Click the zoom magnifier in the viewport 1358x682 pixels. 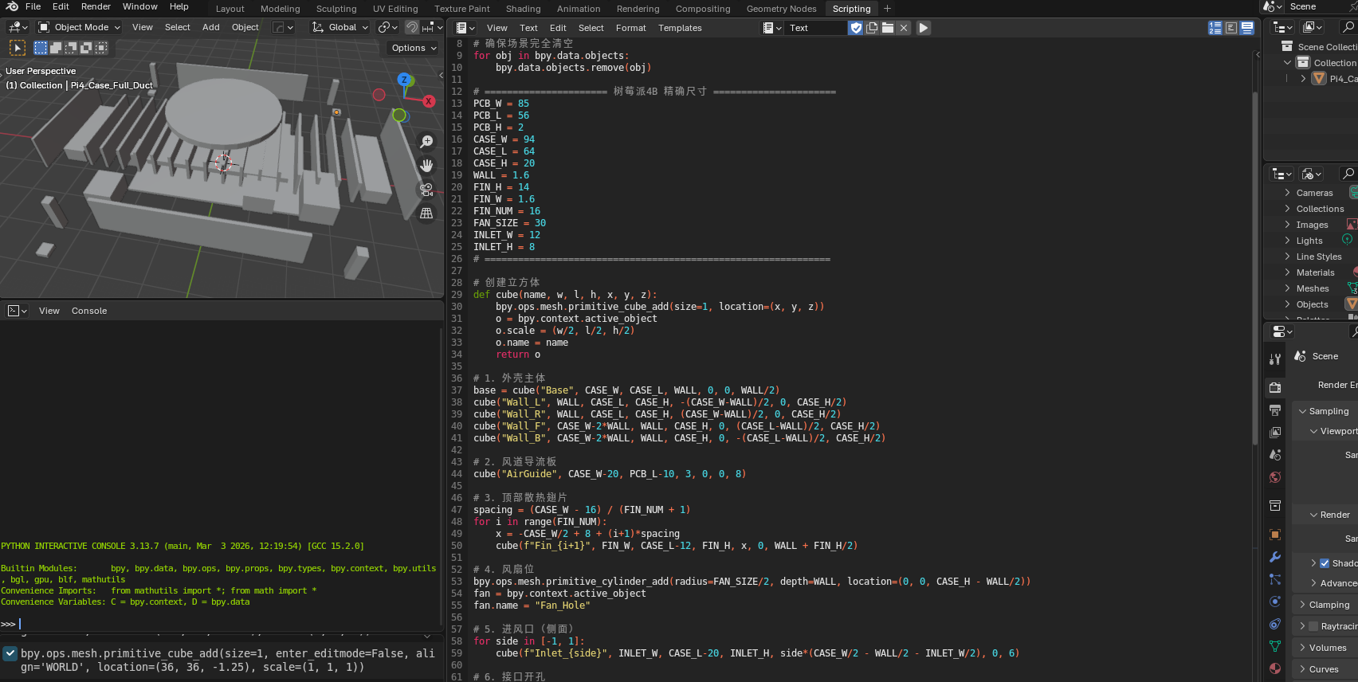pyautogui.click(x=427, y=141)
